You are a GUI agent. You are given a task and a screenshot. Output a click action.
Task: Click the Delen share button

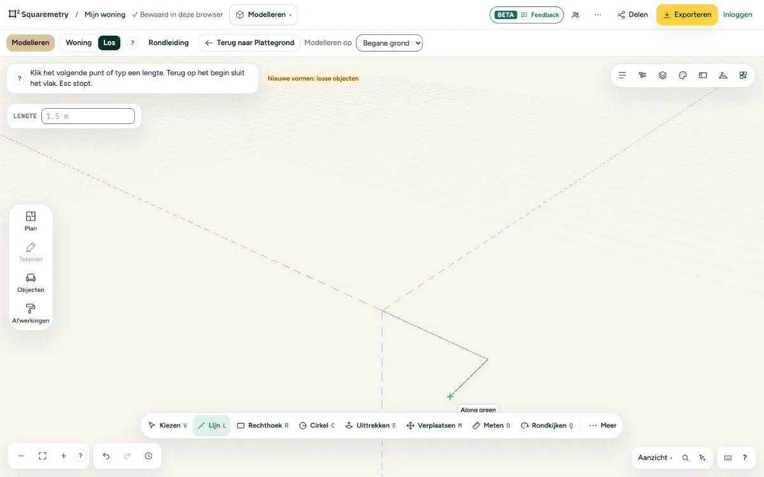click(x=633, y=15)
